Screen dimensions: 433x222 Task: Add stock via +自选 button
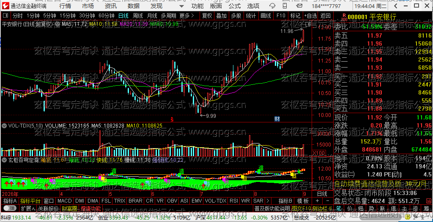pos(310,16)
